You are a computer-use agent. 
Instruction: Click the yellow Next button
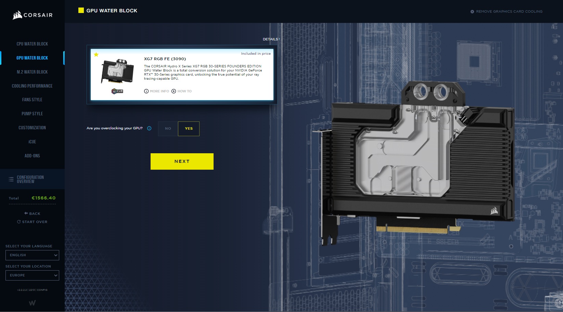click(182, 161)
